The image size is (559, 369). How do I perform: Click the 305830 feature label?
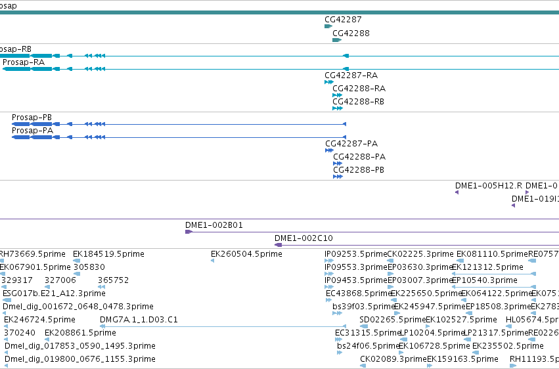pos(89,267)
